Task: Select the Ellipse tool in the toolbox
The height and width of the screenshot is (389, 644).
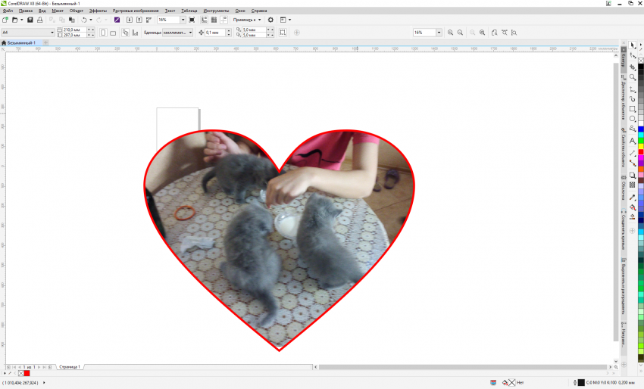Action: [633, 119]
